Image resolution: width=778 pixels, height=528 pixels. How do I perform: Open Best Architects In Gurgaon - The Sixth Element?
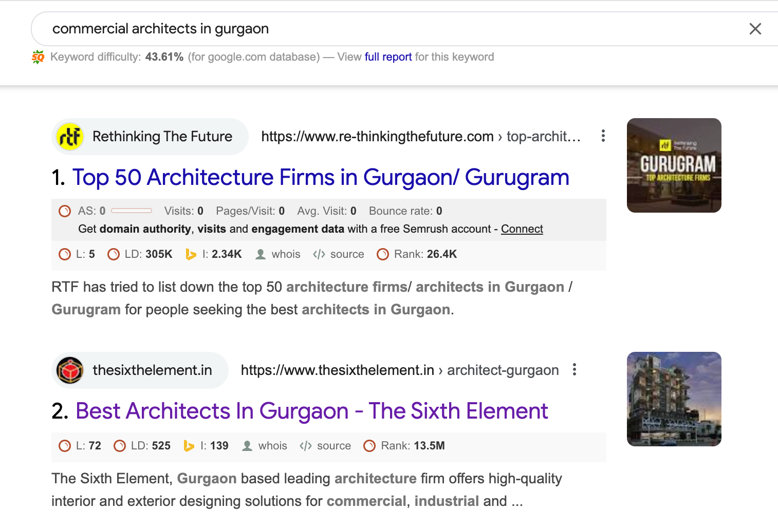point(312,411)
